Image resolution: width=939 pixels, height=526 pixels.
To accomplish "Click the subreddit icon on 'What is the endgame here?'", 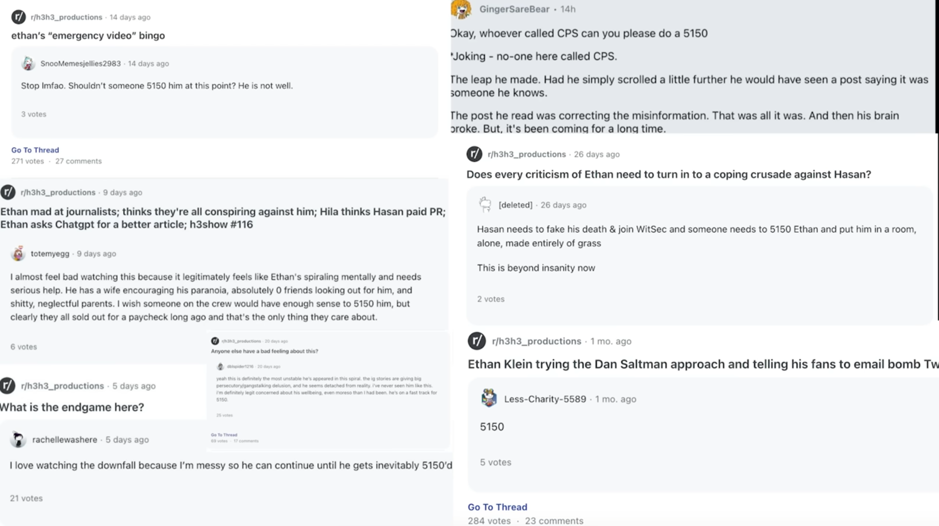I will click(x=7, y=386).
